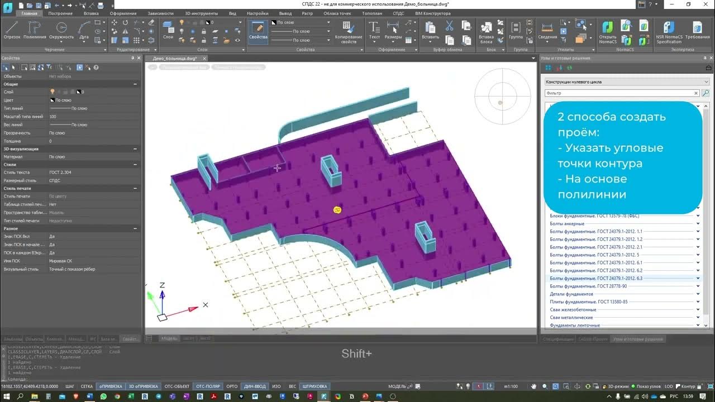Click Копирование свойств button
The image size is (715, 402).
click(x=349, y=32)
